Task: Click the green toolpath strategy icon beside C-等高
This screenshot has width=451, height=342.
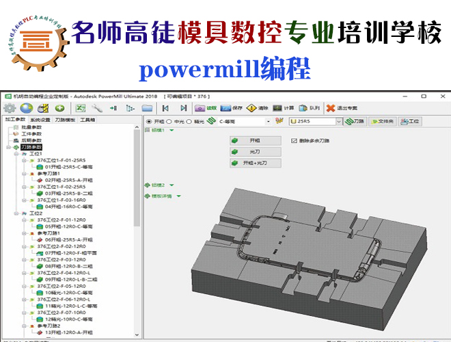Action: tap(211, 121)
